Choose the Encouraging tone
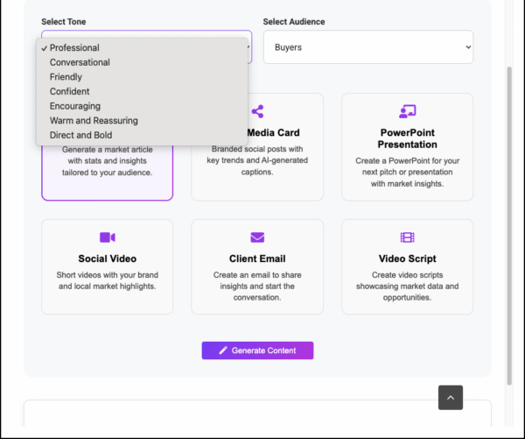525x439 pixels. click(74, 106)
